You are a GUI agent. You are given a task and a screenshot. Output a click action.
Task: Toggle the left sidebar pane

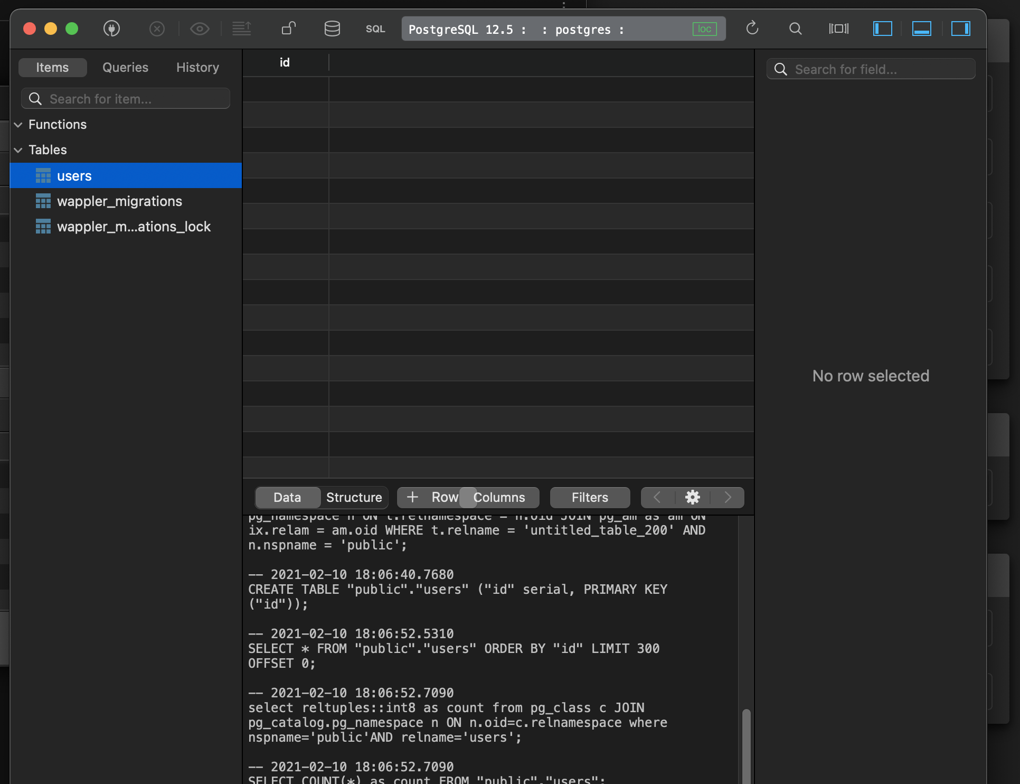pyautogui.click(x=882, y=29)
